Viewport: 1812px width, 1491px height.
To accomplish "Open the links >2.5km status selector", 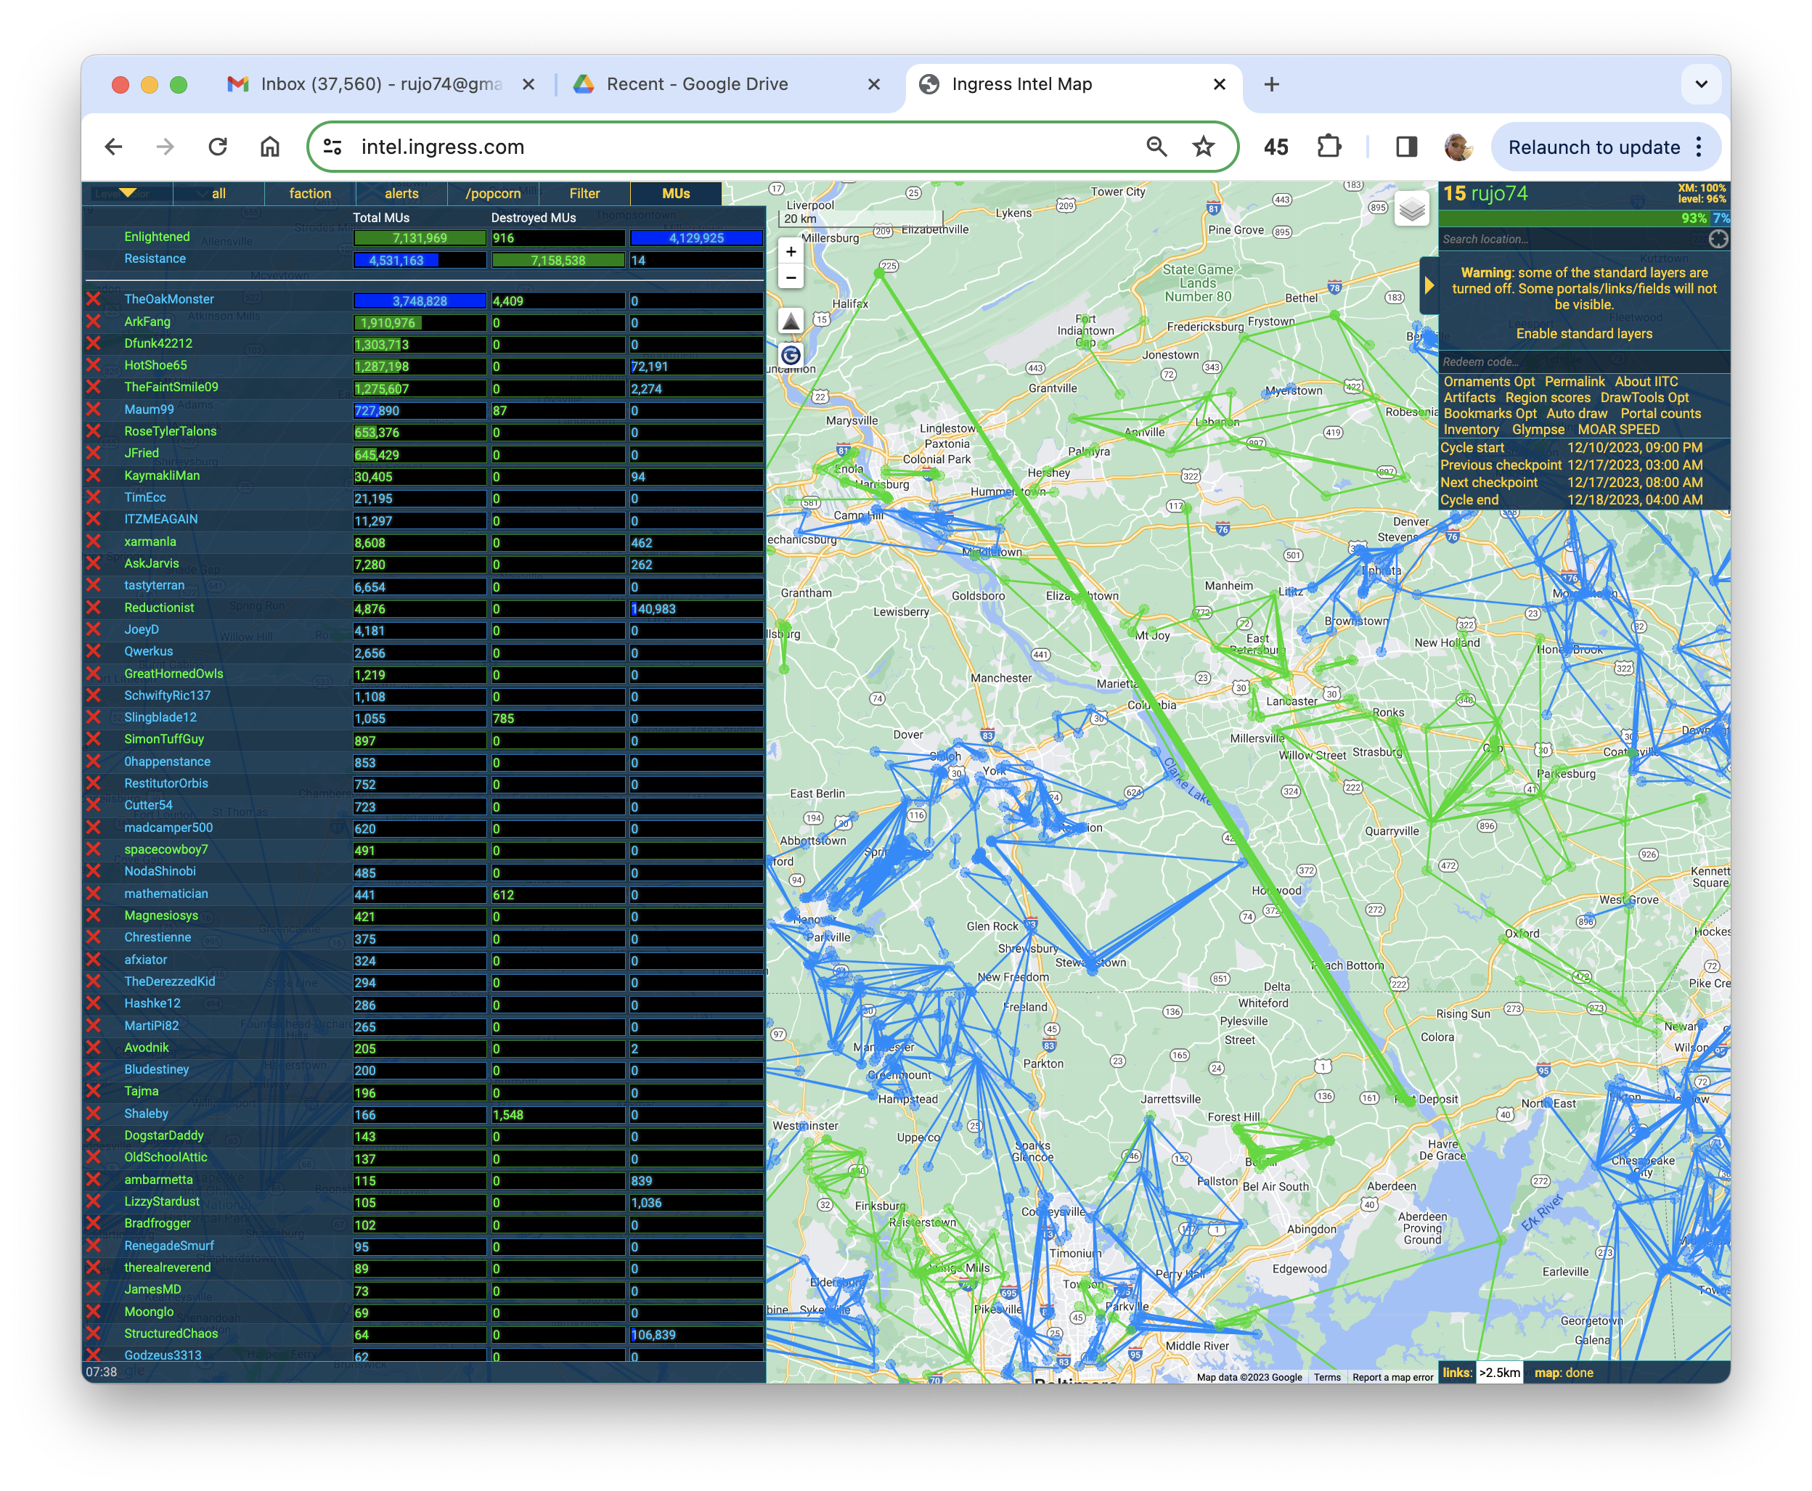I will click(x=1498, y=1373).
